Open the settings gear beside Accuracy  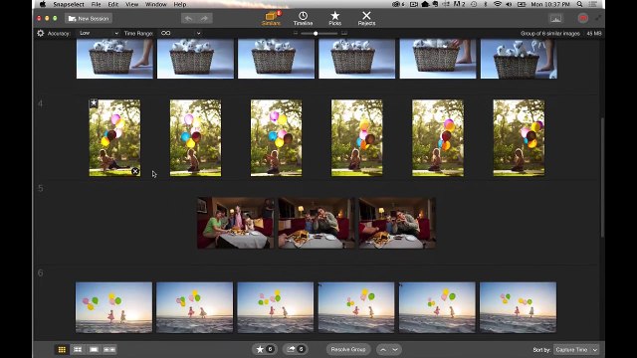coord(40,33)
